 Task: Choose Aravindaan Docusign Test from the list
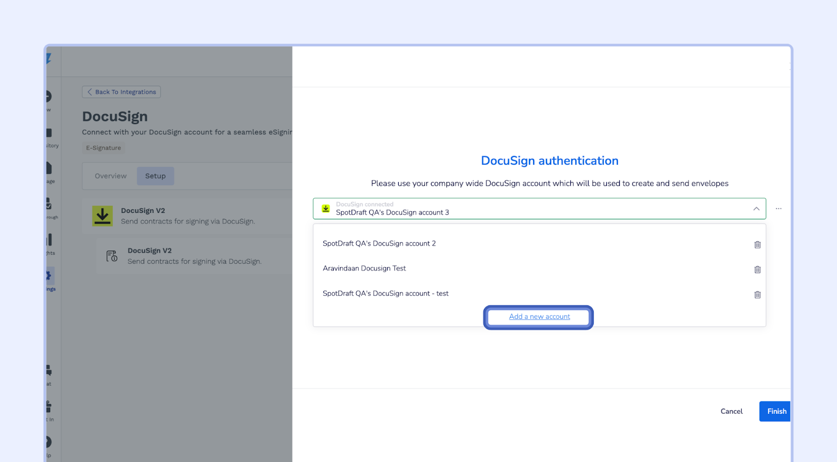tap(364, 268)
